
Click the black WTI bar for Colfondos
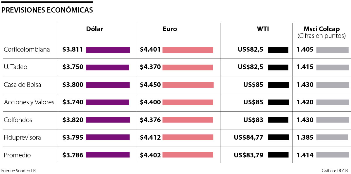pyautogui.click(x=278, y=120)
